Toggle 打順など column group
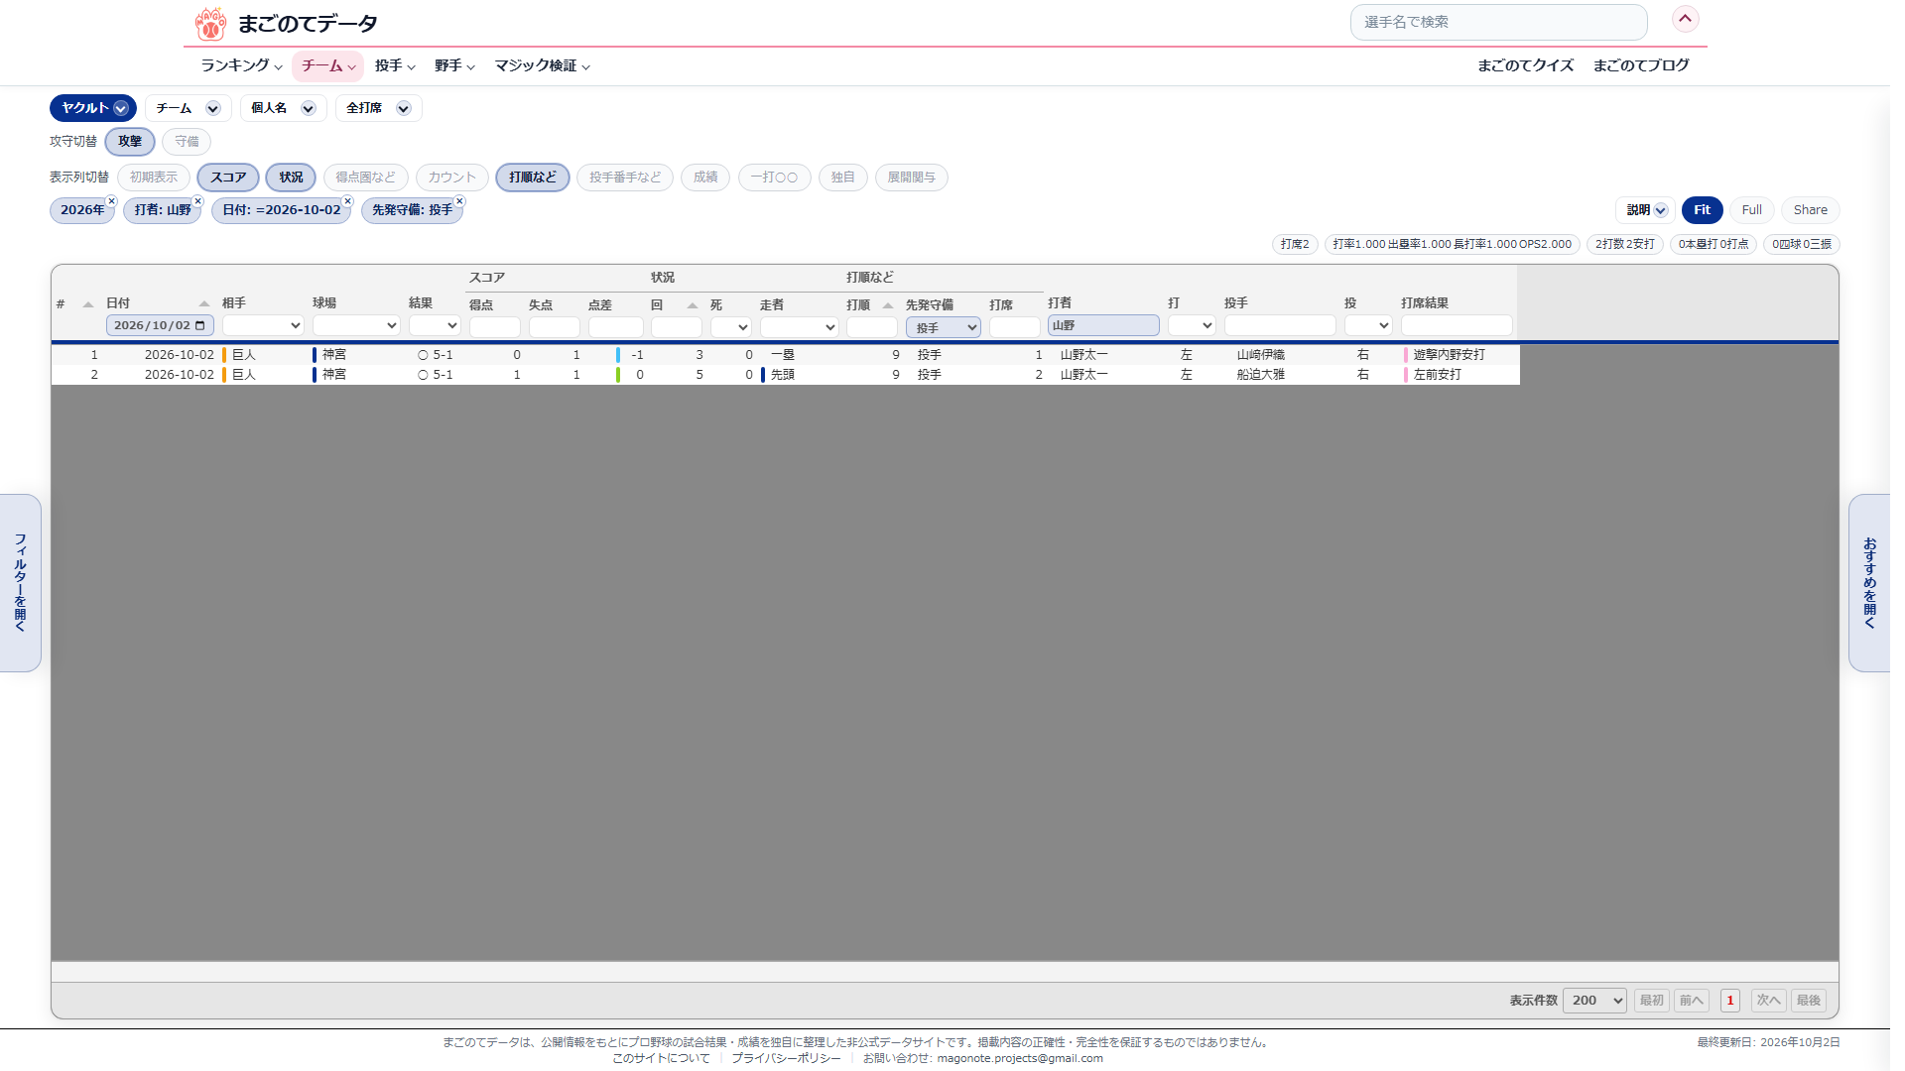The image size is (1905, 1071). (533, 178)
